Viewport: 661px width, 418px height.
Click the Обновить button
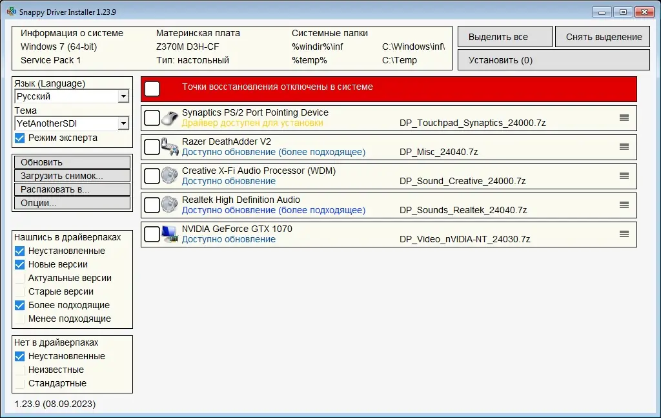point(71,162)
